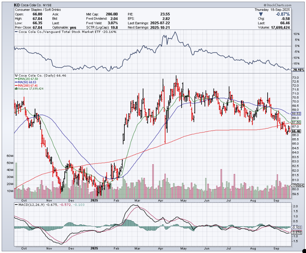This screenshot has height=253, width=306.
Task: Click the 60M label on the volume scale
Action: coord(10,156)
